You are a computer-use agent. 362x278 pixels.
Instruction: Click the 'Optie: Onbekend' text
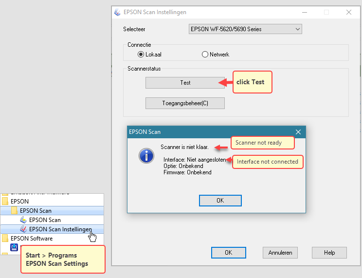pos(183,166)
